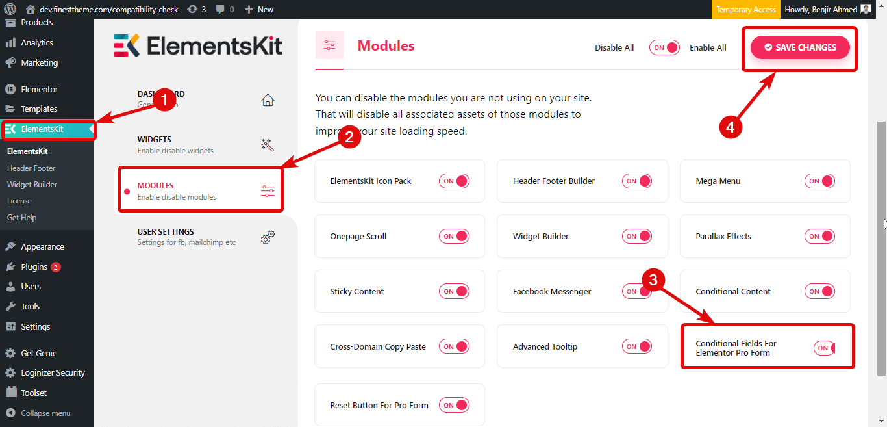Toggle Cross-Domain Copy Paste module
Image resolution: width=887 pixels, height=427 pixels.
coord(454,347)
